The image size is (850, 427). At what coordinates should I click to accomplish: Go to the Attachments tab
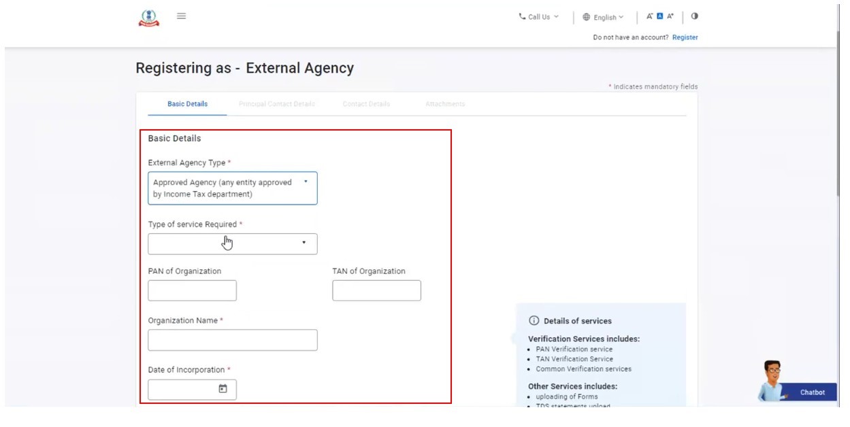coord(445,104)
